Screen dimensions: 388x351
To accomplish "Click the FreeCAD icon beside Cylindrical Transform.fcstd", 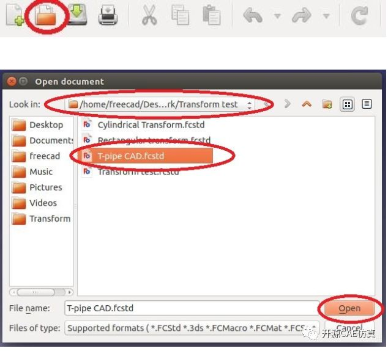I will pos(87,125).
